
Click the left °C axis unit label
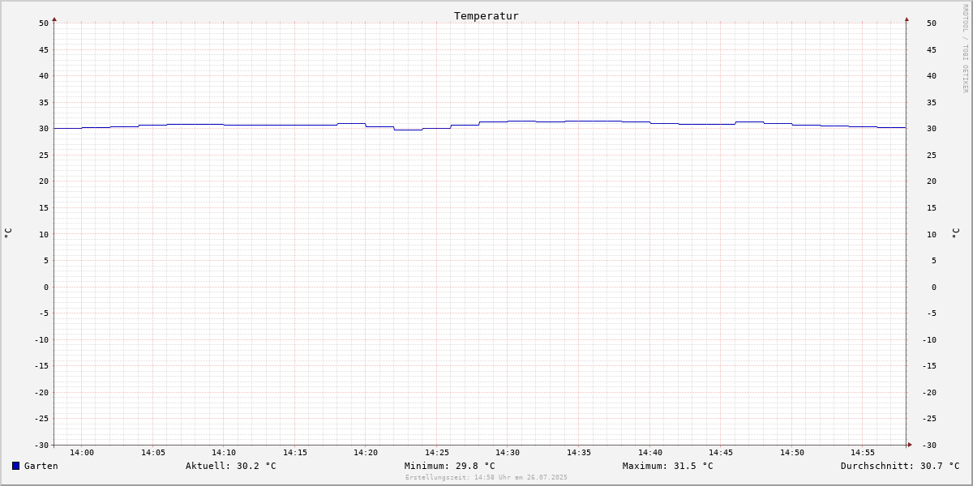click(8, 233)
